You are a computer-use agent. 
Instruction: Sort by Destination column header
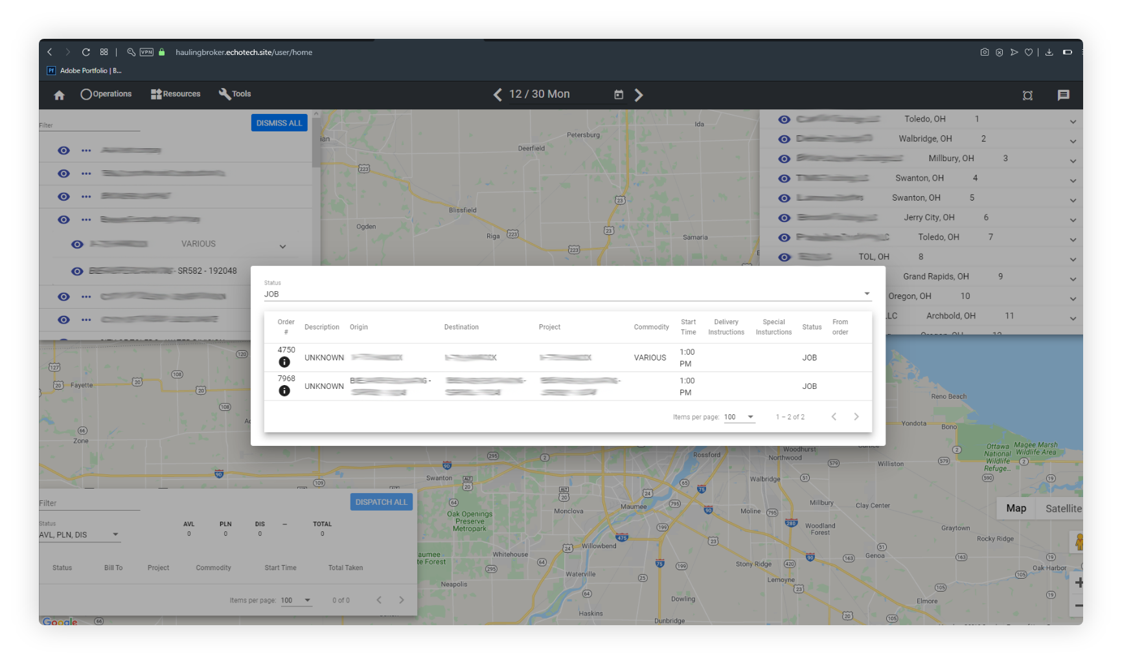click(x=461, y=327)
